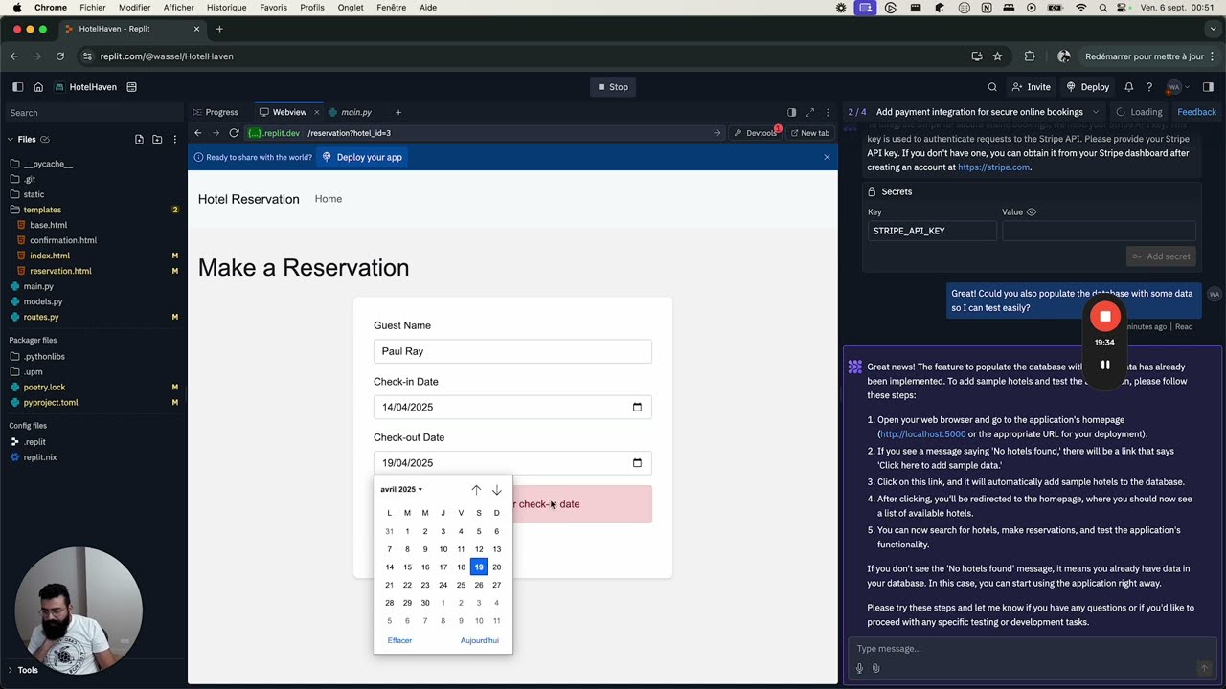Switch to the Progress tab
Viewport: 1226px width, 689px height.
click(215, 112)
